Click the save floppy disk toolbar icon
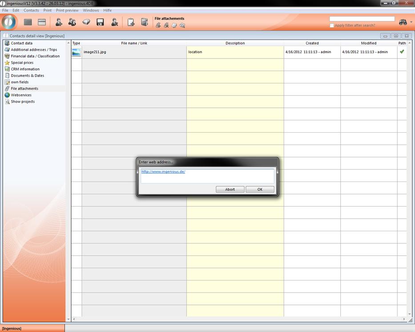Image resolution: width=415 pixels, height=332 pixels. tap(100, 22)
